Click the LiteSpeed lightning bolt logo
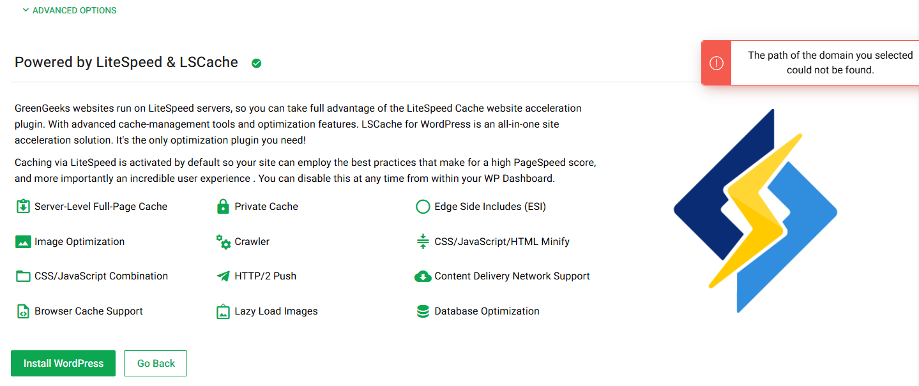Image resolution: width=919 pixels, height=386 pixels. (756, 211)
